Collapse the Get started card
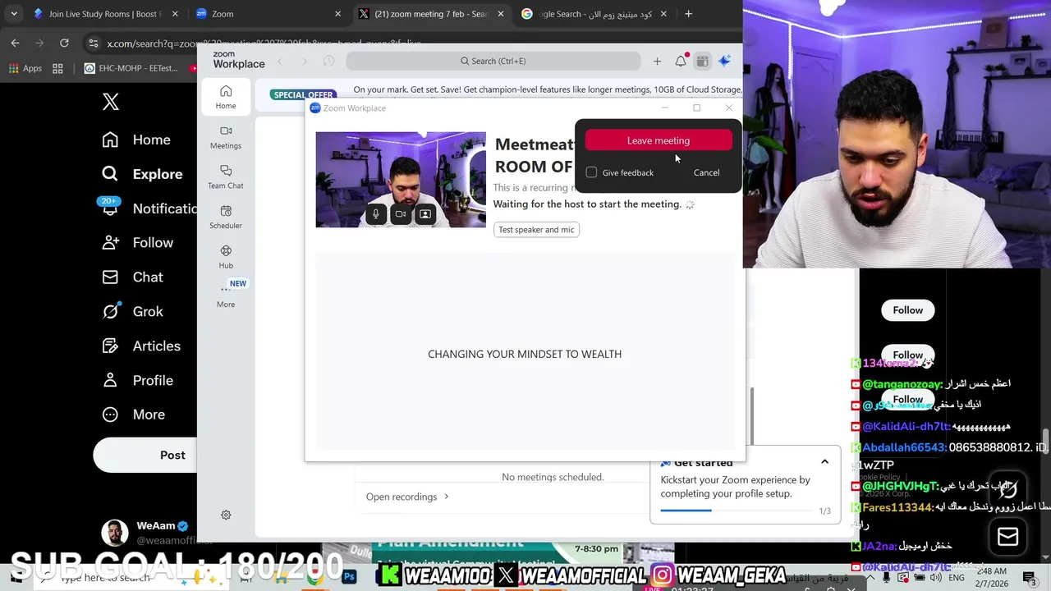Viewport: 1051px width, 591px height. (x=824, y=462)
